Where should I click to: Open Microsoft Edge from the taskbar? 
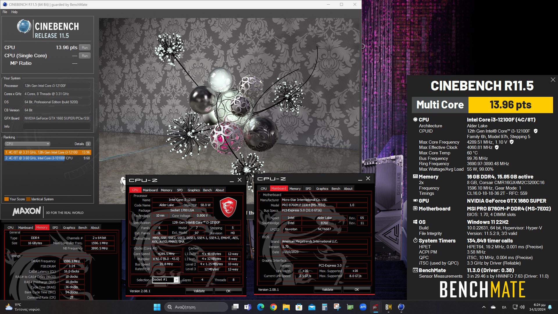pyautogui.click(x=261, y=307)
